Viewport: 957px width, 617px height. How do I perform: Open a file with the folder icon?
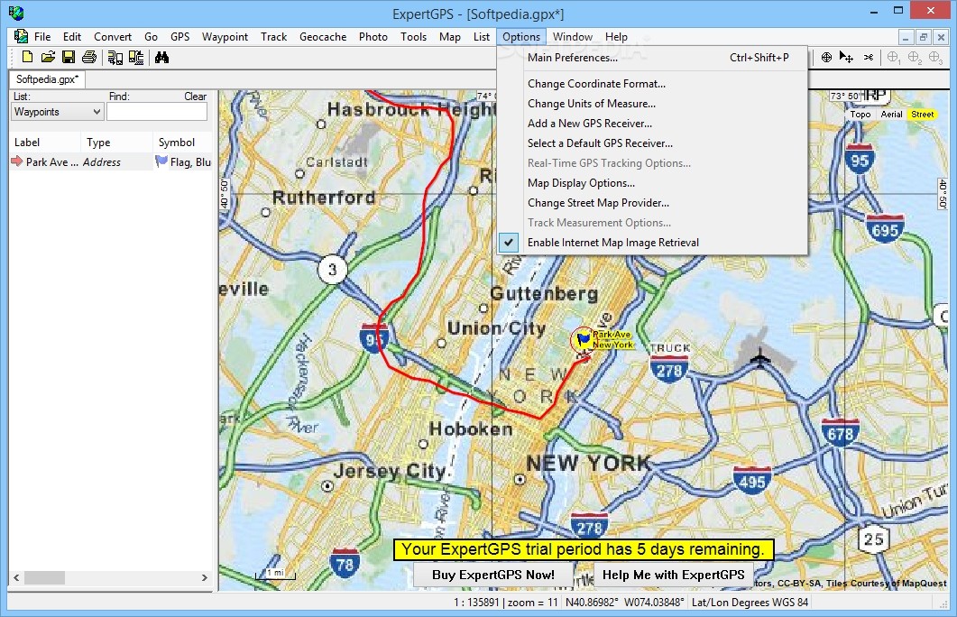click(48, 58)
